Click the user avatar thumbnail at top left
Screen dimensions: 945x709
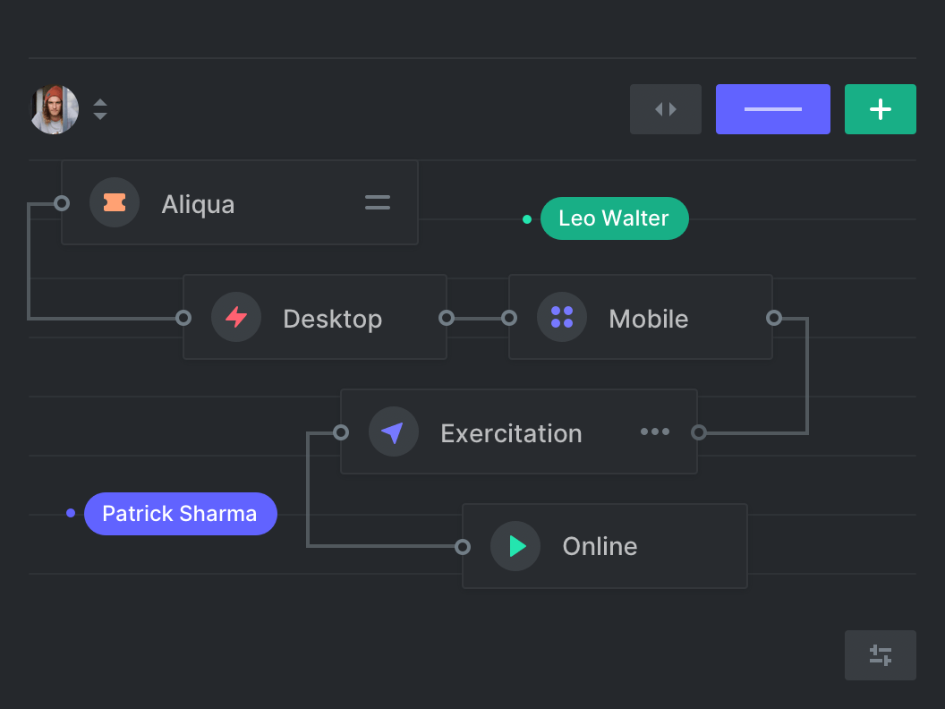[54, 108]
